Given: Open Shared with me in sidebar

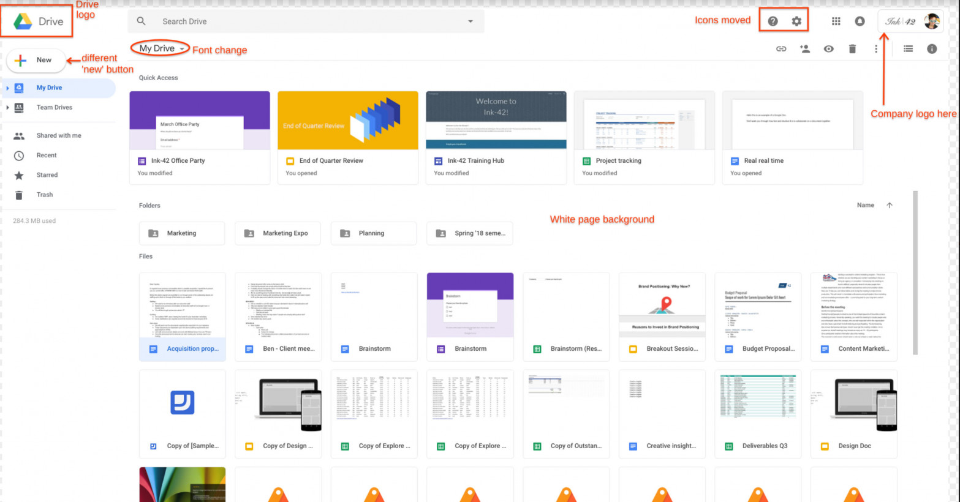Looking at the screenshot, I should click(58, 136).
